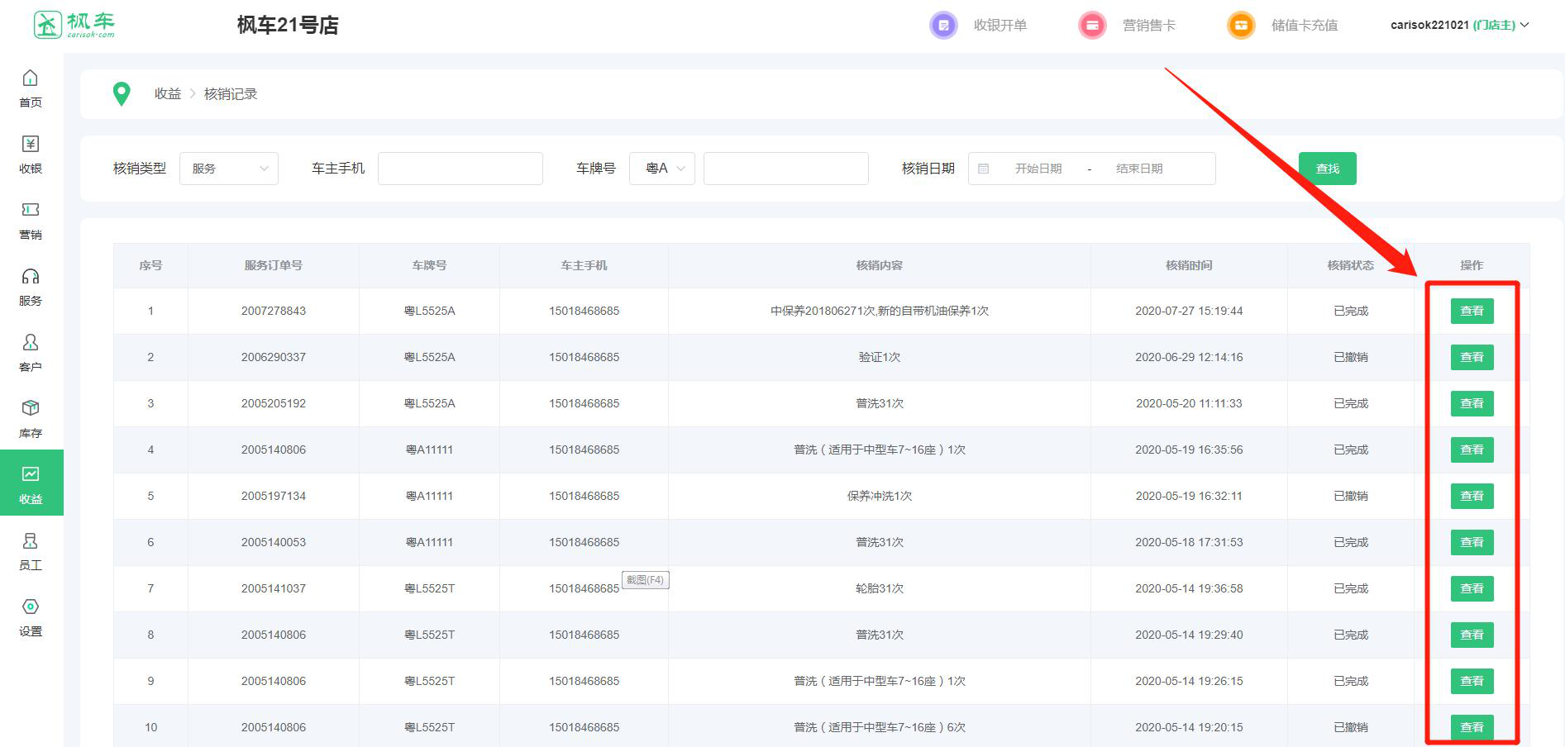Click the pink 营销售卡 icon
This screenshot has height=747, width=1565.
coord(1092,26)
